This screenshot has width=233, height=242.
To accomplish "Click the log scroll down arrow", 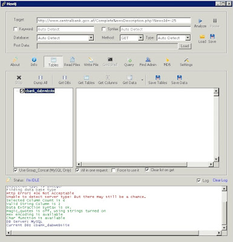I will (x=224, y=227).
